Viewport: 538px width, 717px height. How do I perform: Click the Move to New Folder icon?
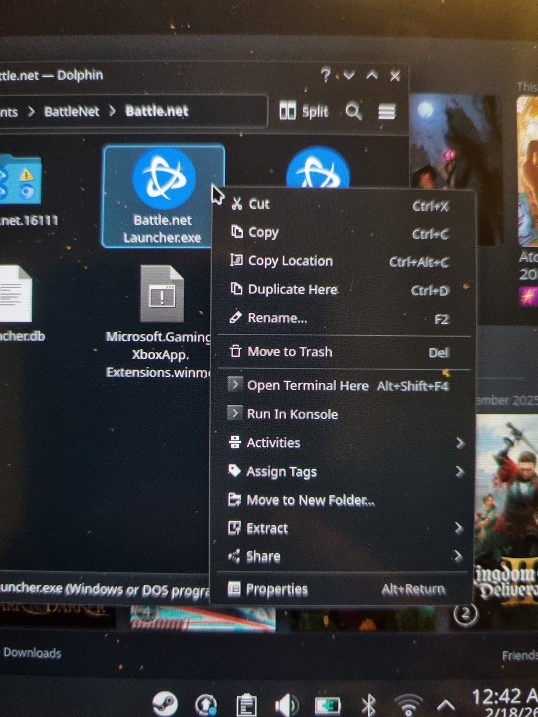pos(234,500)
